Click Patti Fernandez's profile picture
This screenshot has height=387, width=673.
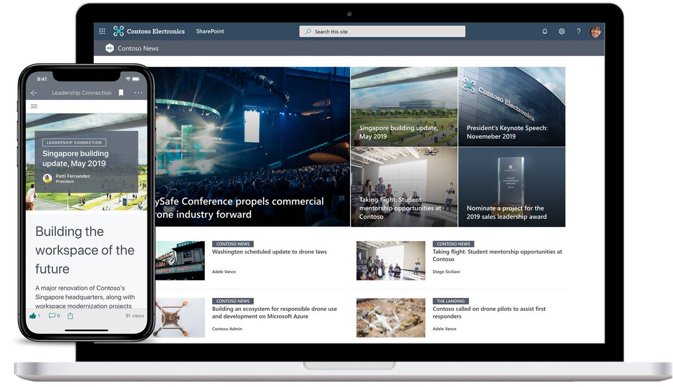pyautogui.click(x=48, y=178)
